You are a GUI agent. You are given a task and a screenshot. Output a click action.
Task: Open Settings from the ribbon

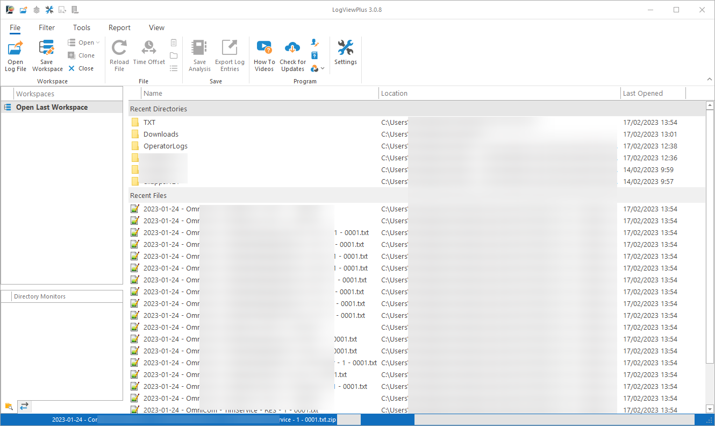346,53
